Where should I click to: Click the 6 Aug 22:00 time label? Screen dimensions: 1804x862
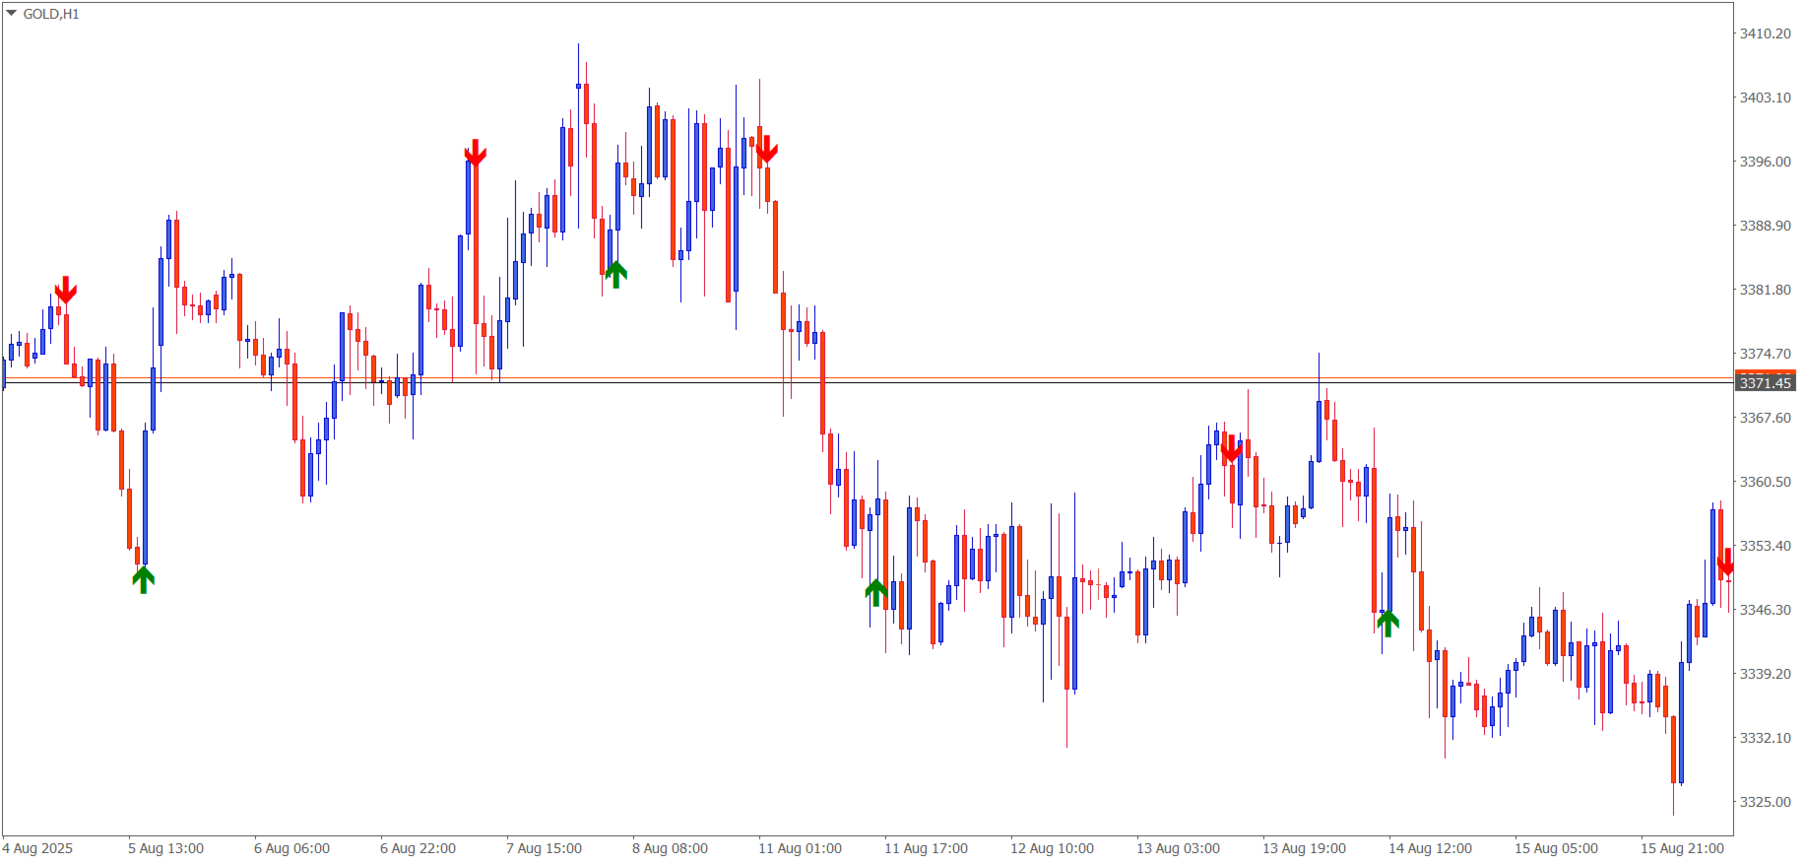point(418,848)
